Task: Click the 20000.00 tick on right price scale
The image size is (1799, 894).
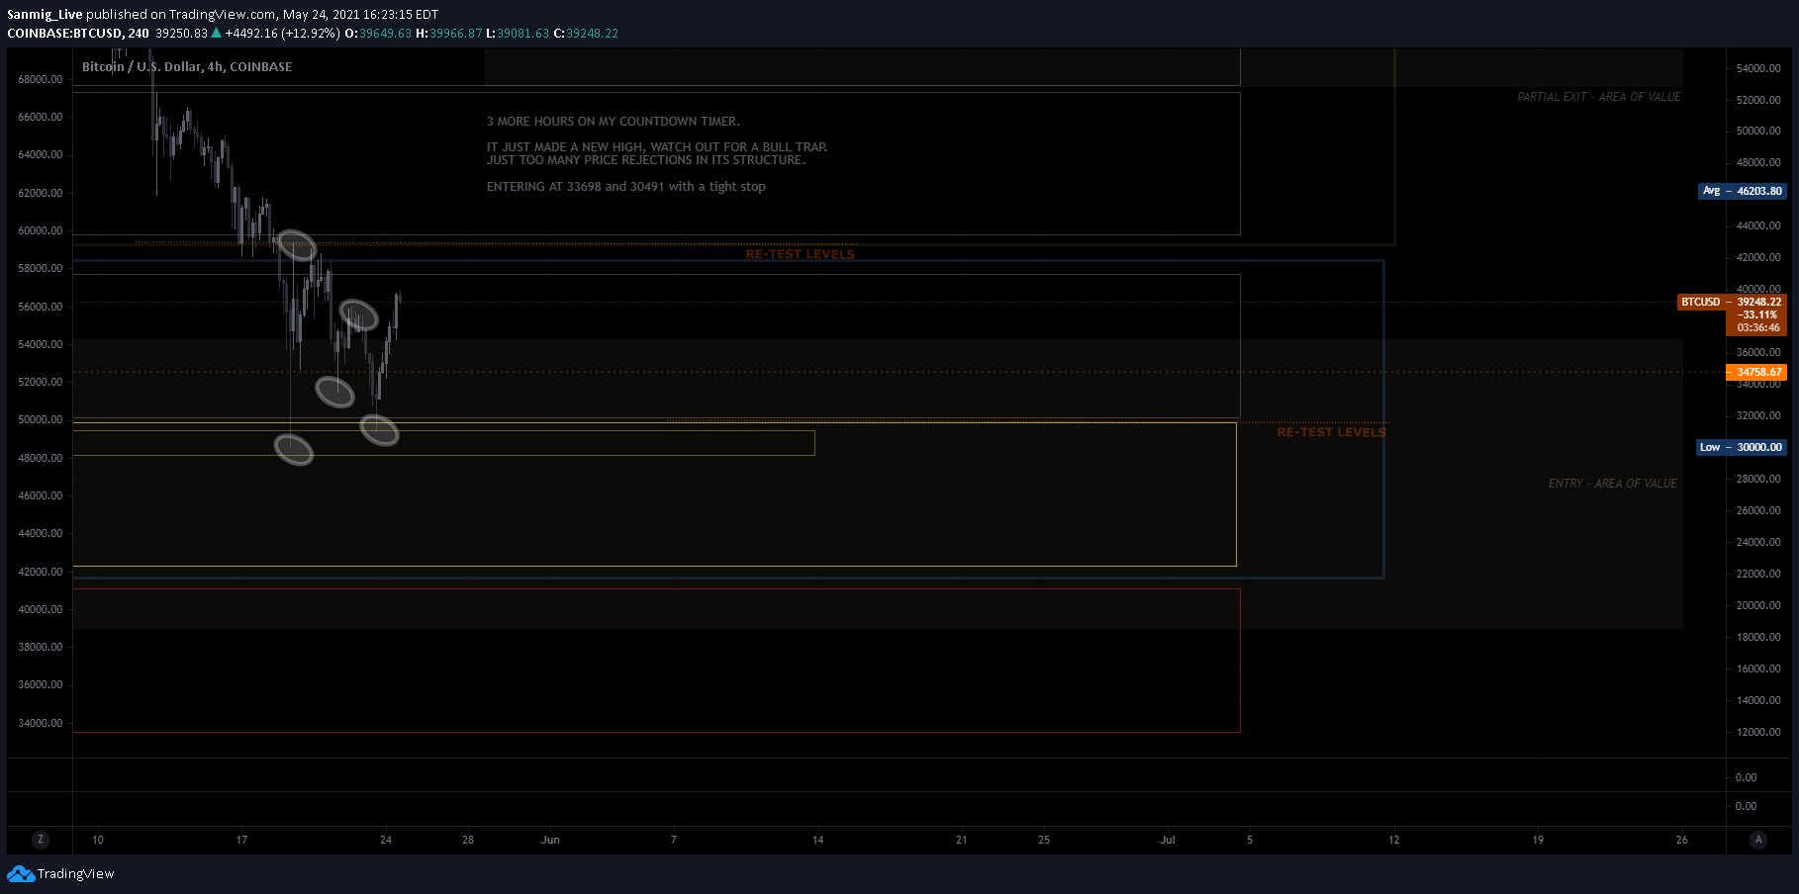Action: [x=1758, y=605]
